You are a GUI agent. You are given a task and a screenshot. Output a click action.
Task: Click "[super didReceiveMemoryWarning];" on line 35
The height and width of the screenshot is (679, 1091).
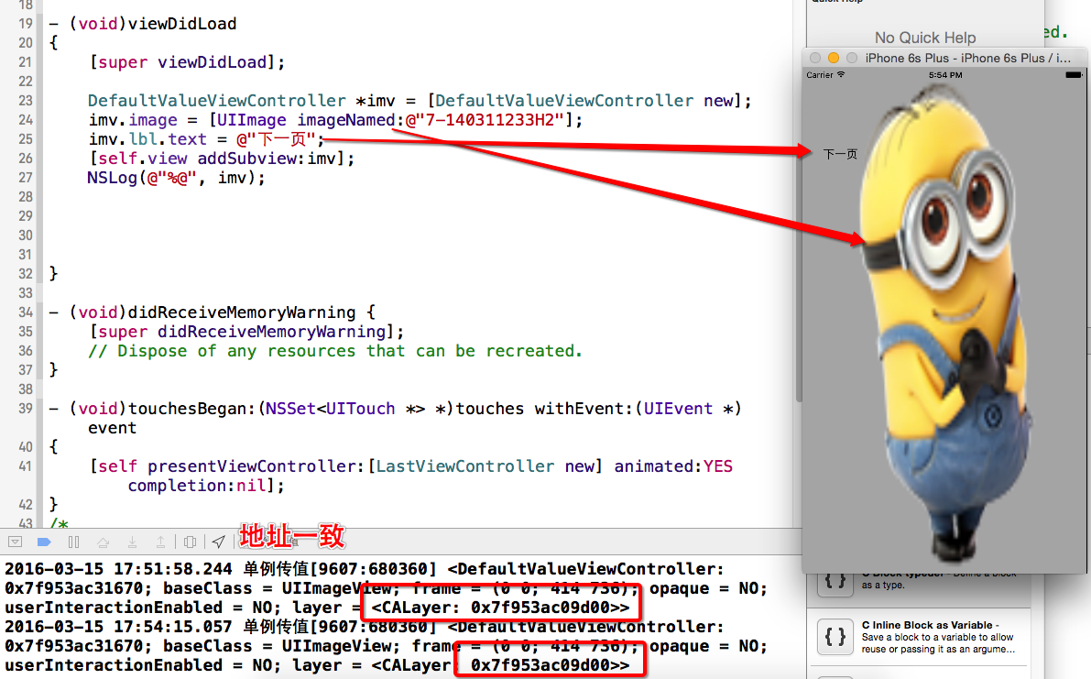coord(246,331)
